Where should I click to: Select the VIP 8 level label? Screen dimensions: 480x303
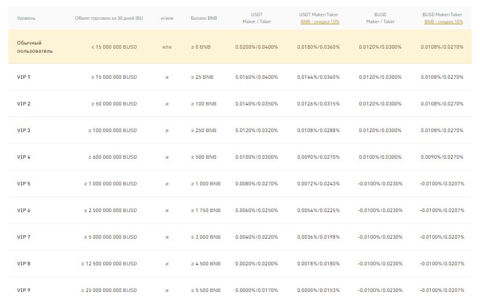coord(24,264)
